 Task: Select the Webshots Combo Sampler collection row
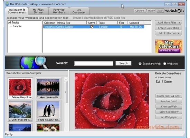94,27
